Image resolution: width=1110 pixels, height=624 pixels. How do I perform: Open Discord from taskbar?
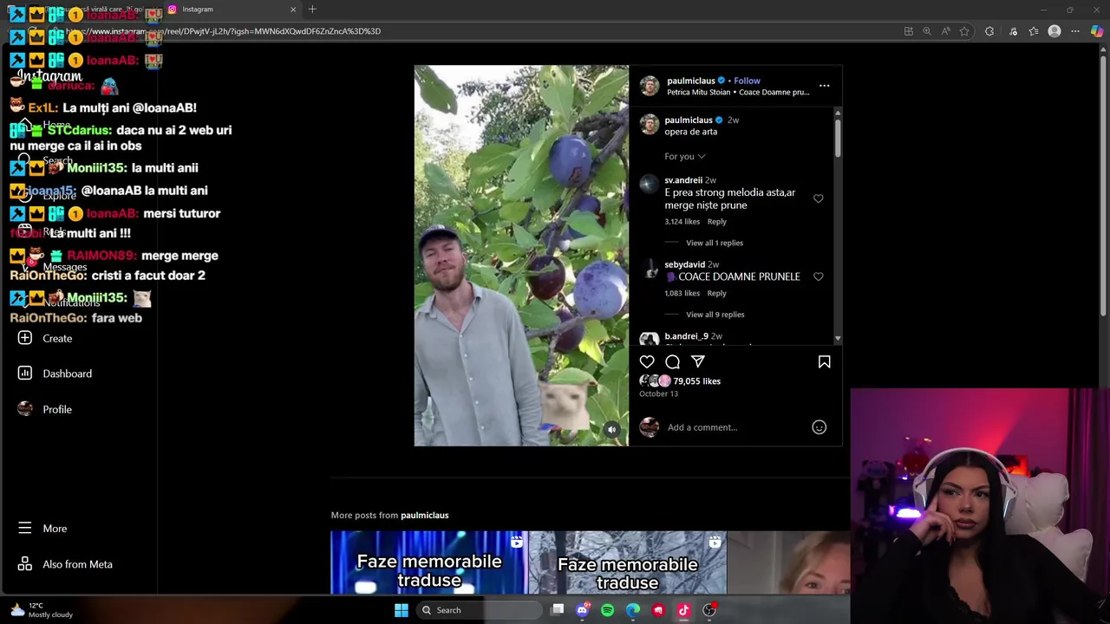tap(582, 610)
